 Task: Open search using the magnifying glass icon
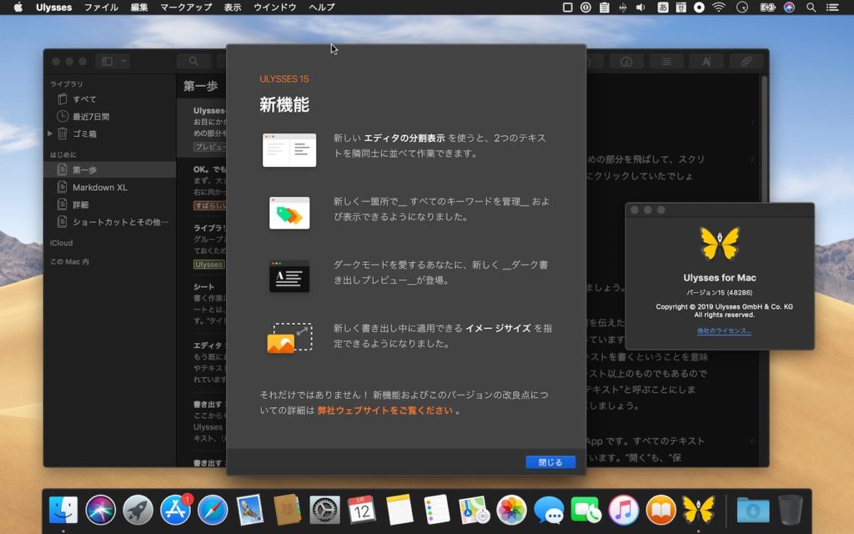[192, 61]
